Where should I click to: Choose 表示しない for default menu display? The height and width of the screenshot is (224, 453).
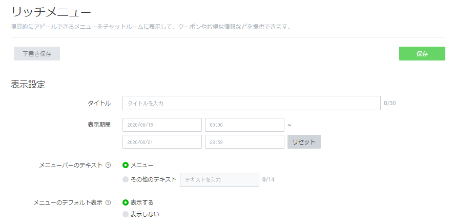click(126, 214)
